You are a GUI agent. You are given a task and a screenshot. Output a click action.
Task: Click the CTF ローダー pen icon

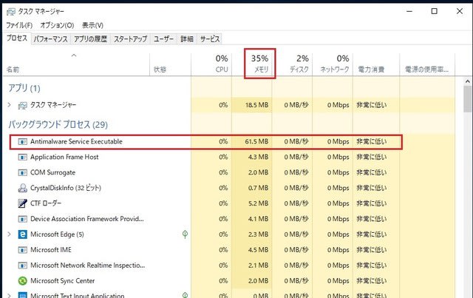coord(23,203)
